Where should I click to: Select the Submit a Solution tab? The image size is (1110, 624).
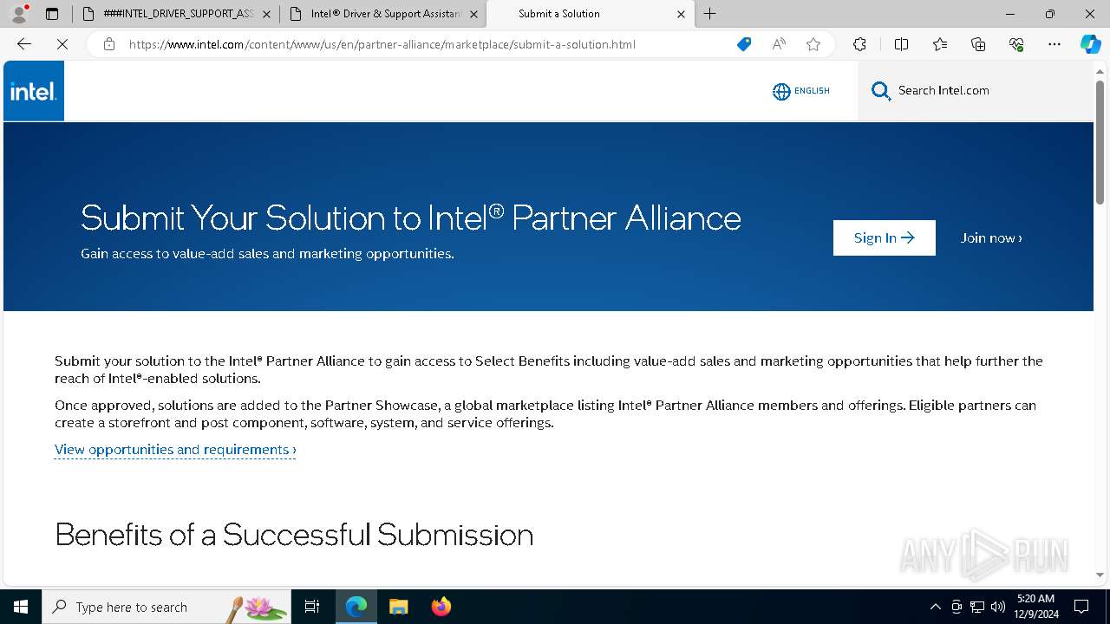tap(590, 14)
